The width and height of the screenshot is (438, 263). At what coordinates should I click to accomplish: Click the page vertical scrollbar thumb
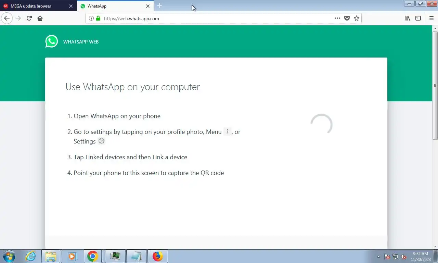(435, 85)
